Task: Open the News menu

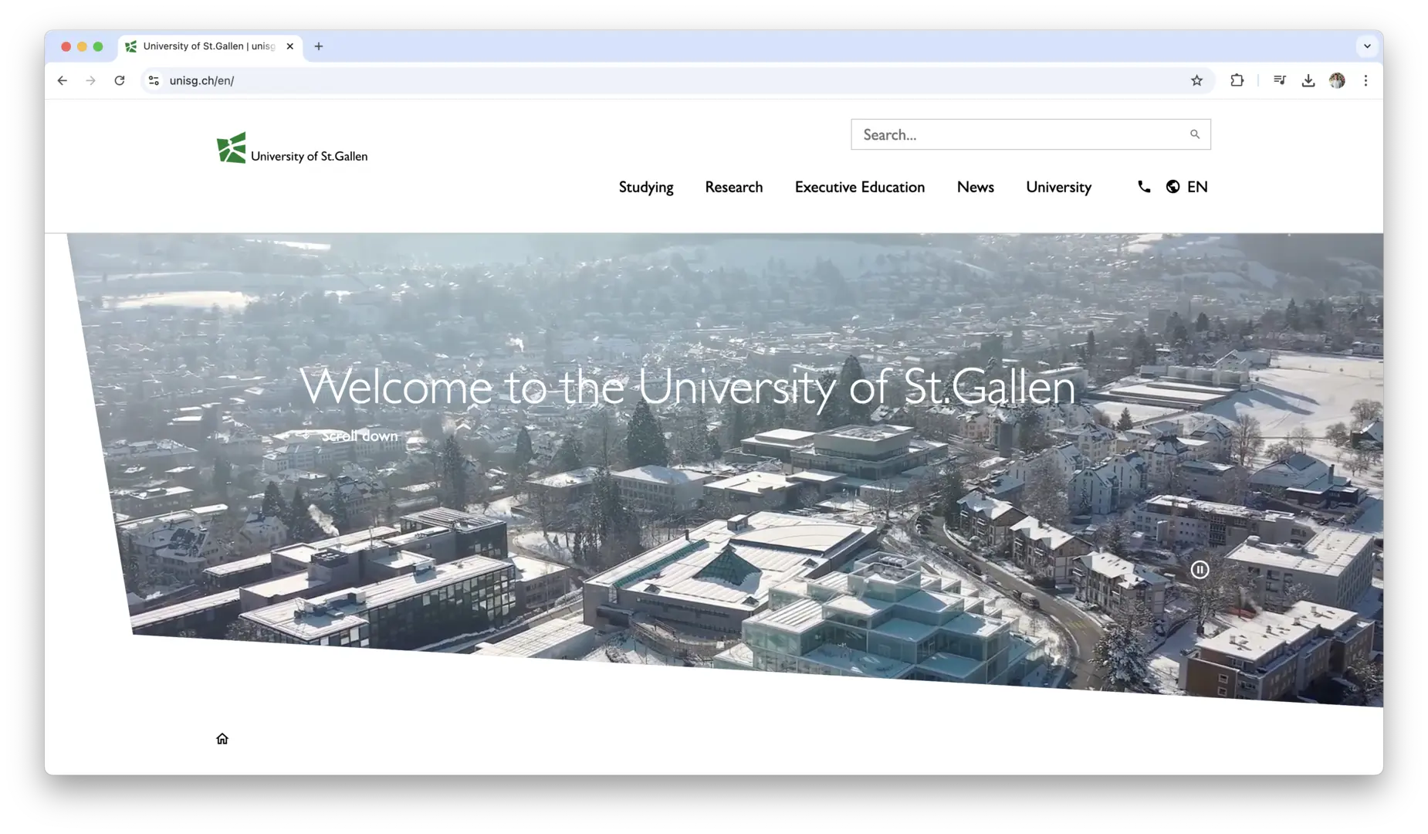Action: (976, 187)
